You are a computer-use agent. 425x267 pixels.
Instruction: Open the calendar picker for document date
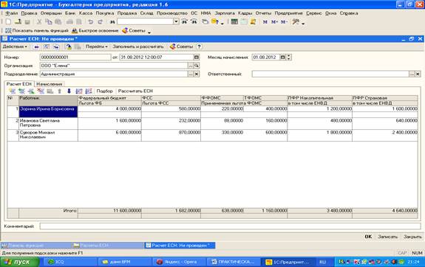pyautogui.click(x=197, y=58)
